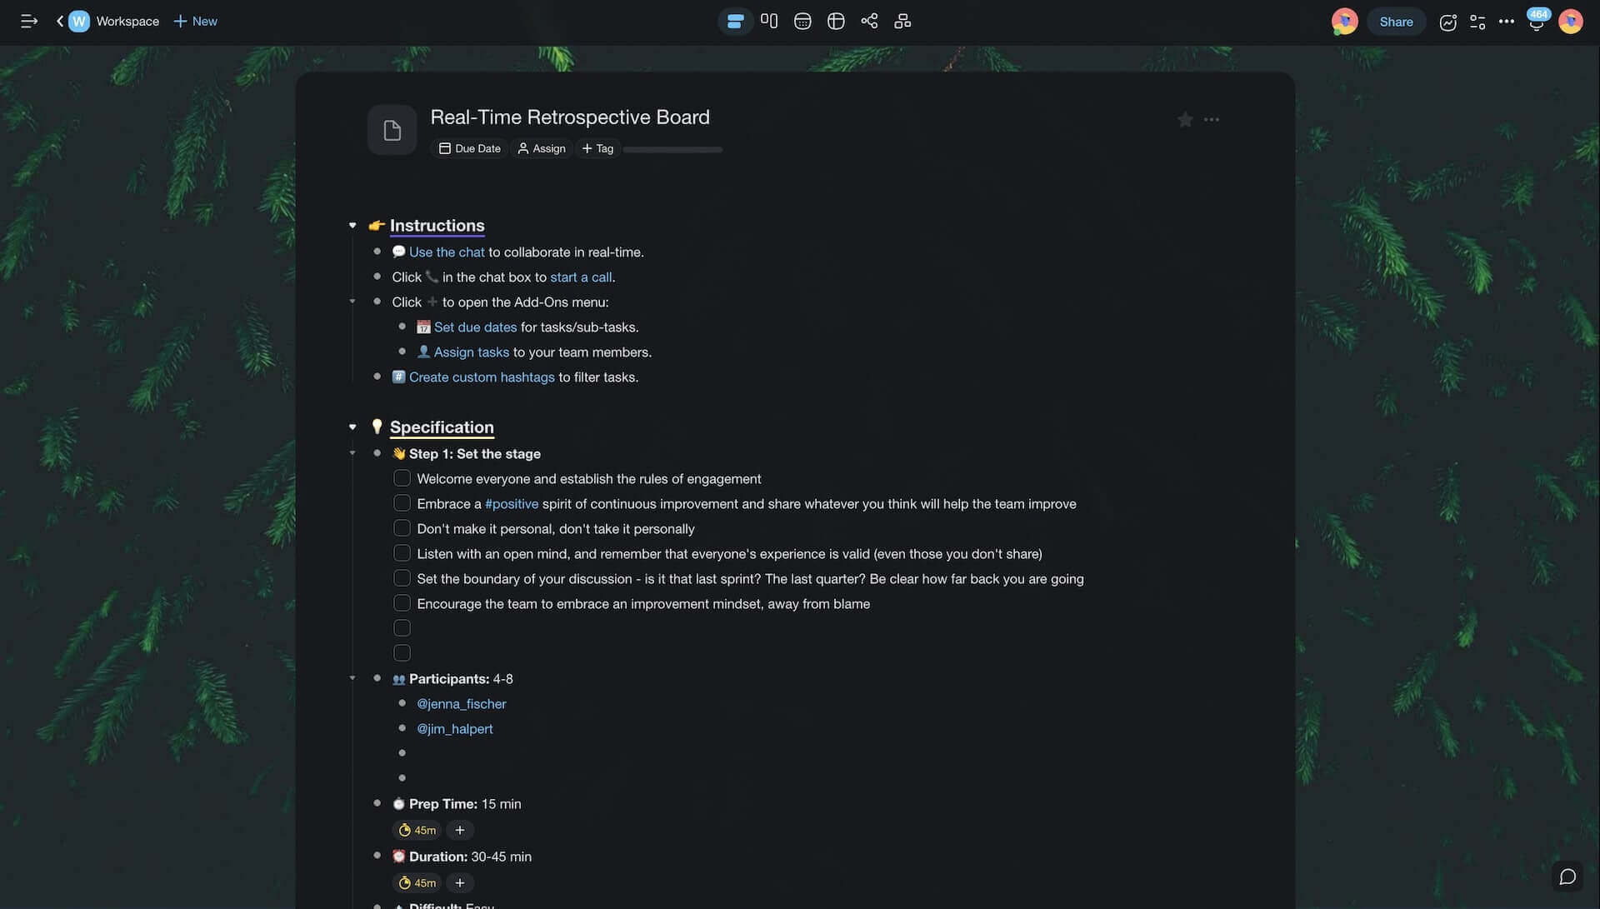Open the chat bubble at bottom right

click(x=1567, y=877)
